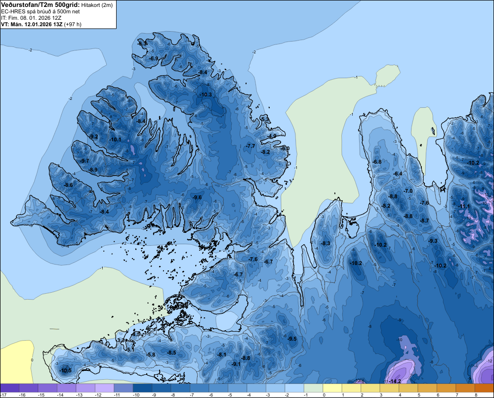Image resolution: width=494 pixels, height=398 pixels.
Task: Click the -9.6 temperature value
Action: point(197,197)
